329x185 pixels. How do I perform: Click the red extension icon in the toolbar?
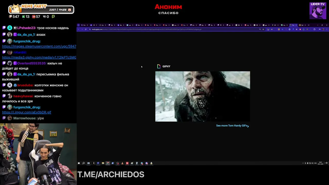[300, 29]
